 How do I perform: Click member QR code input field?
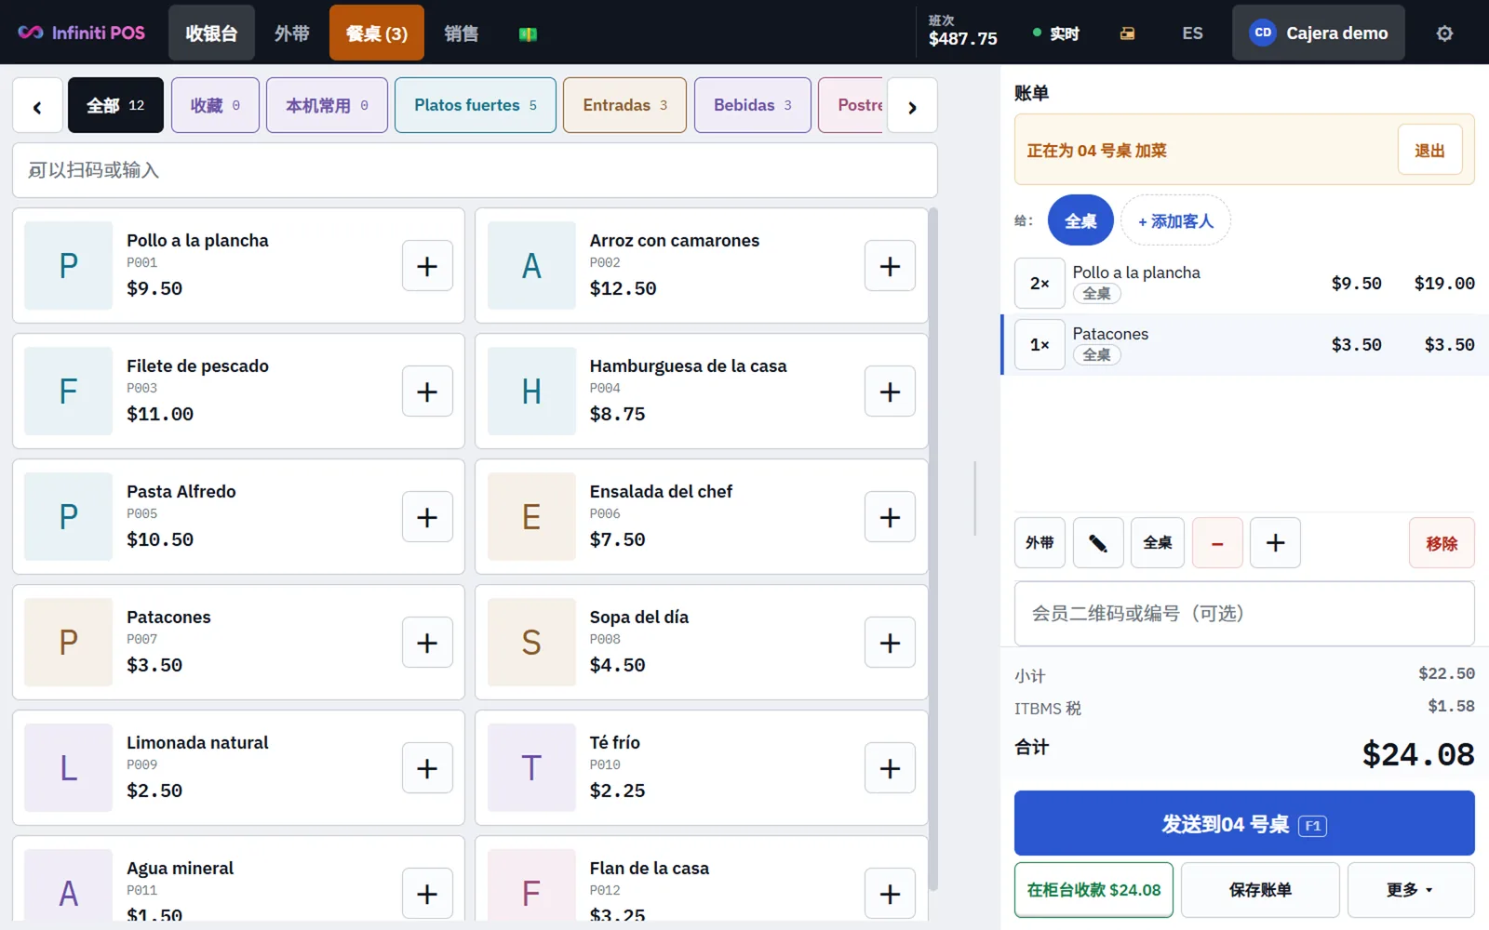coord(1244,614)
